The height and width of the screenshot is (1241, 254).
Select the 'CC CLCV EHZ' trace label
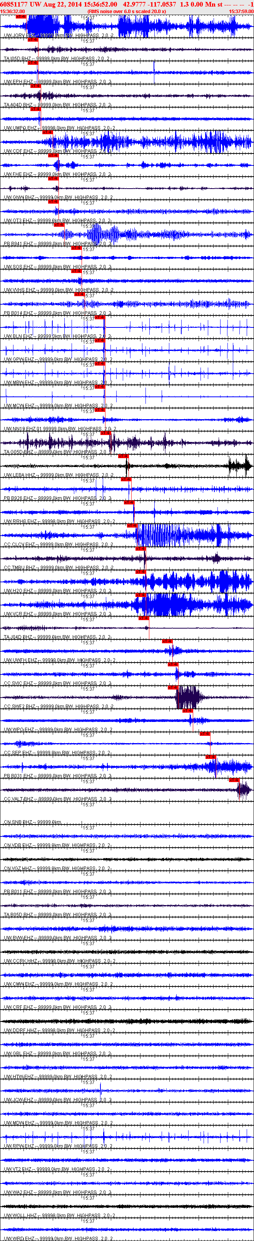coord(58,545)
